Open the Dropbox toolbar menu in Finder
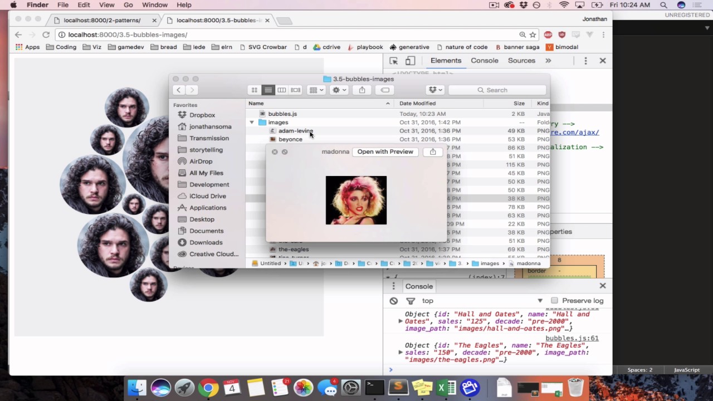 coord(434,90)
